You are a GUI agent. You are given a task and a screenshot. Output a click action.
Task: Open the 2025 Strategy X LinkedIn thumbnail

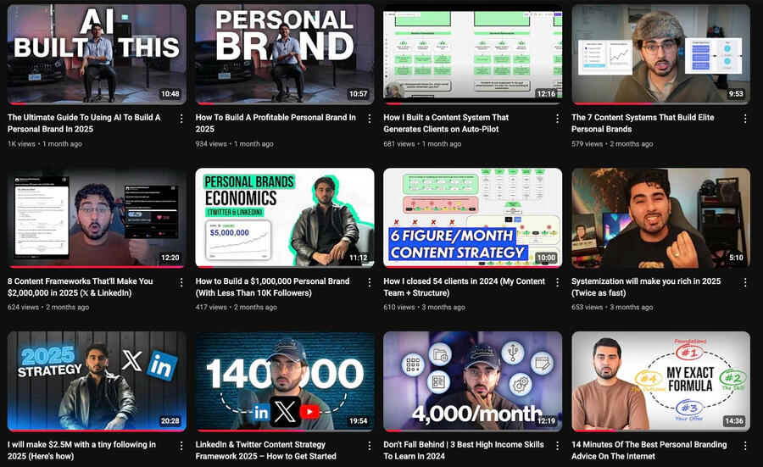tap(97, 381)
